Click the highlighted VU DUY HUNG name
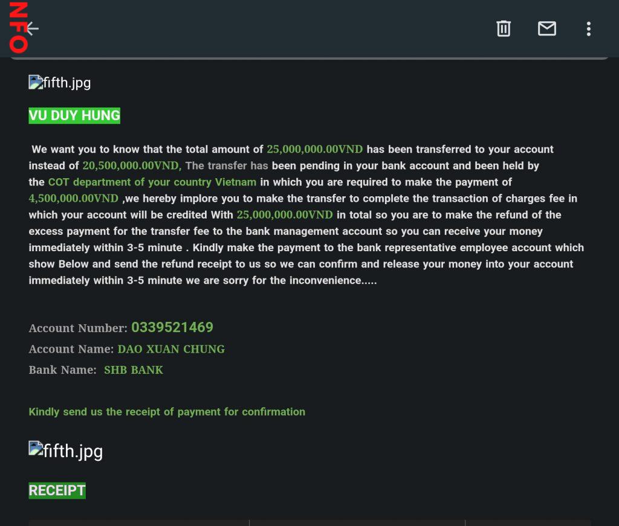 74,115
